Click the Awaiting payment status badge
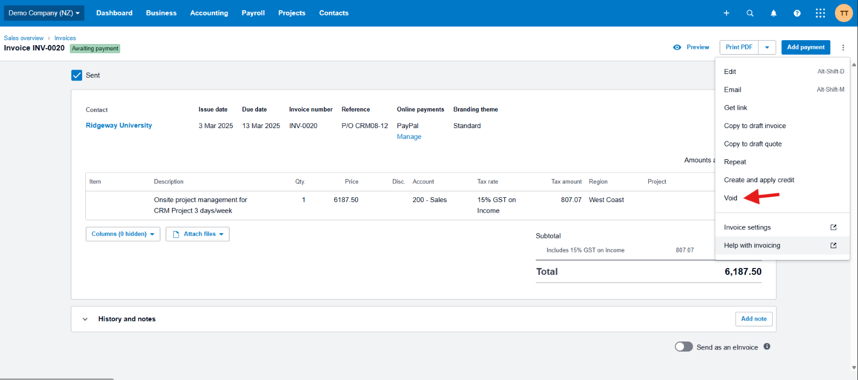 [95, 48]
